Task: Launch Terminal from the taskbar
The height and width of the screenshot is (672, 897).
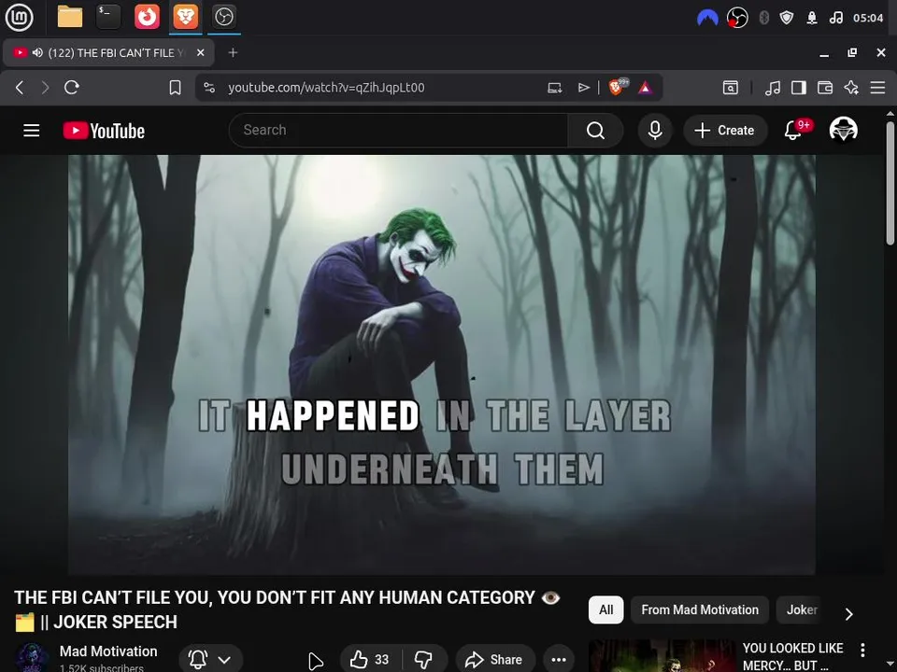Action: click(x=108, y=17)
